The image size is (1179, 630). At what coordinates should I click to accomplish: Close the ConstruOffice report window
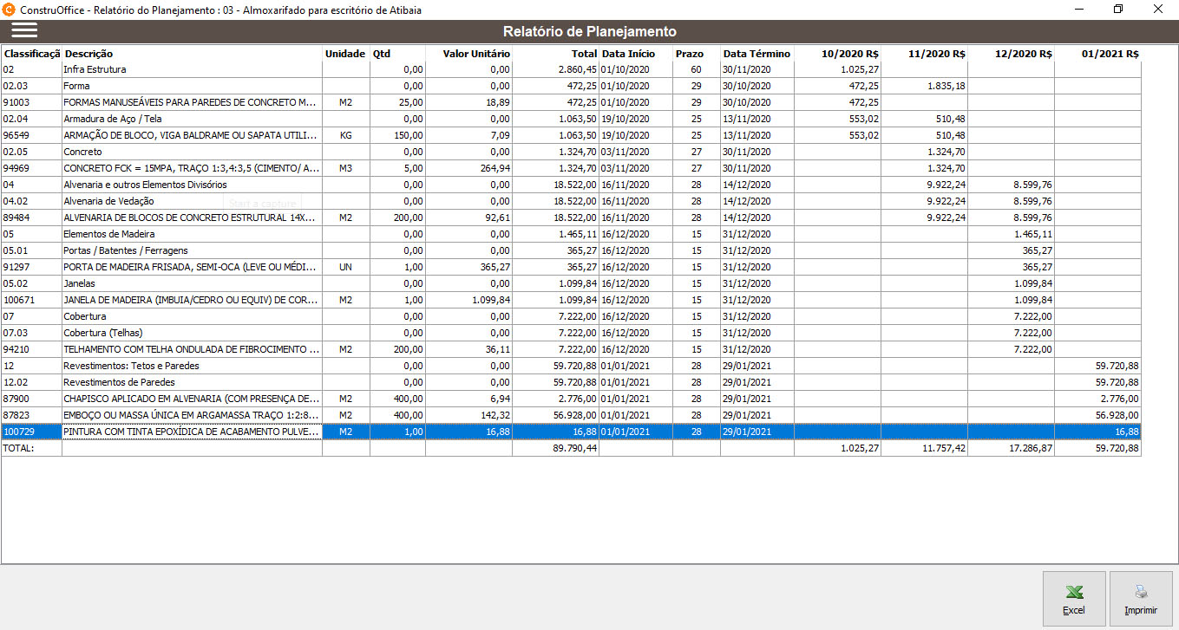[x=1158, y=9]
